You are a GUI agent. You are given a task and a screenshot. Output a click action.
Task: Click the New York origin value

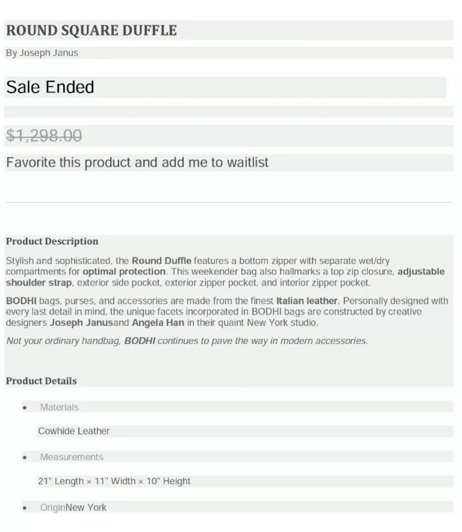[x=86, y=508]
